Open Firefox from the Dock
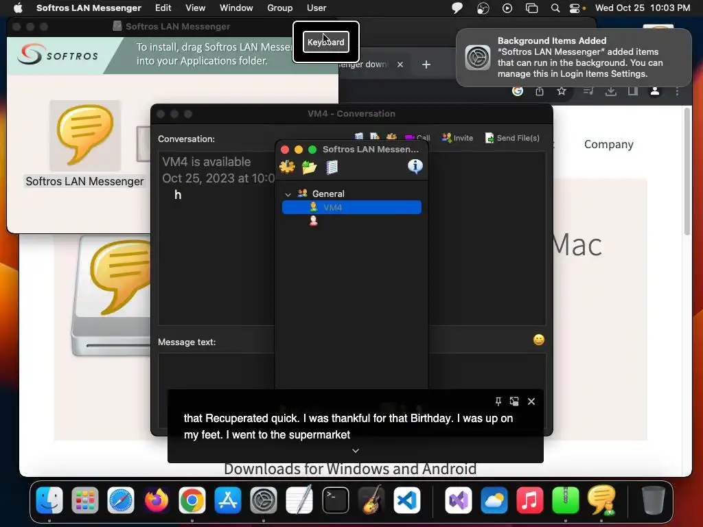This screenshot has width=703, height=527. pyautogui.click(x=157, y=500)
